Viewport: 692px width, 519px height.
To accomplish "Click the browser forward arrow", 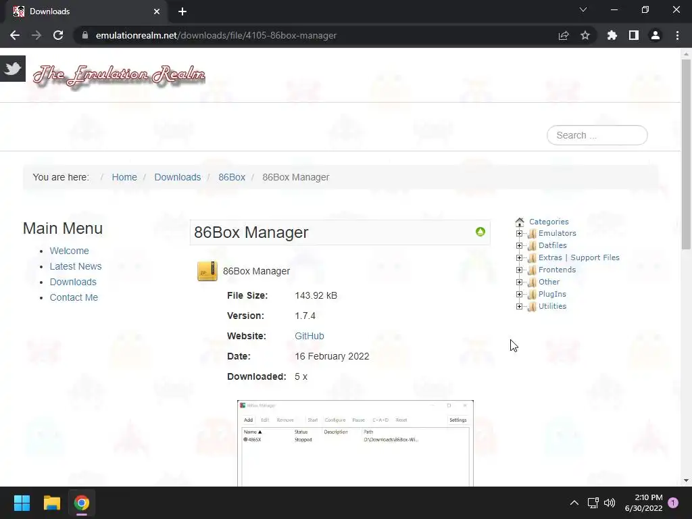I will [x=36, y=35].
